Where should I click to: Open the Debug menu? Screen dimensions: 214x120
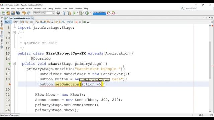pyautogui.click(x=50, y=8)
